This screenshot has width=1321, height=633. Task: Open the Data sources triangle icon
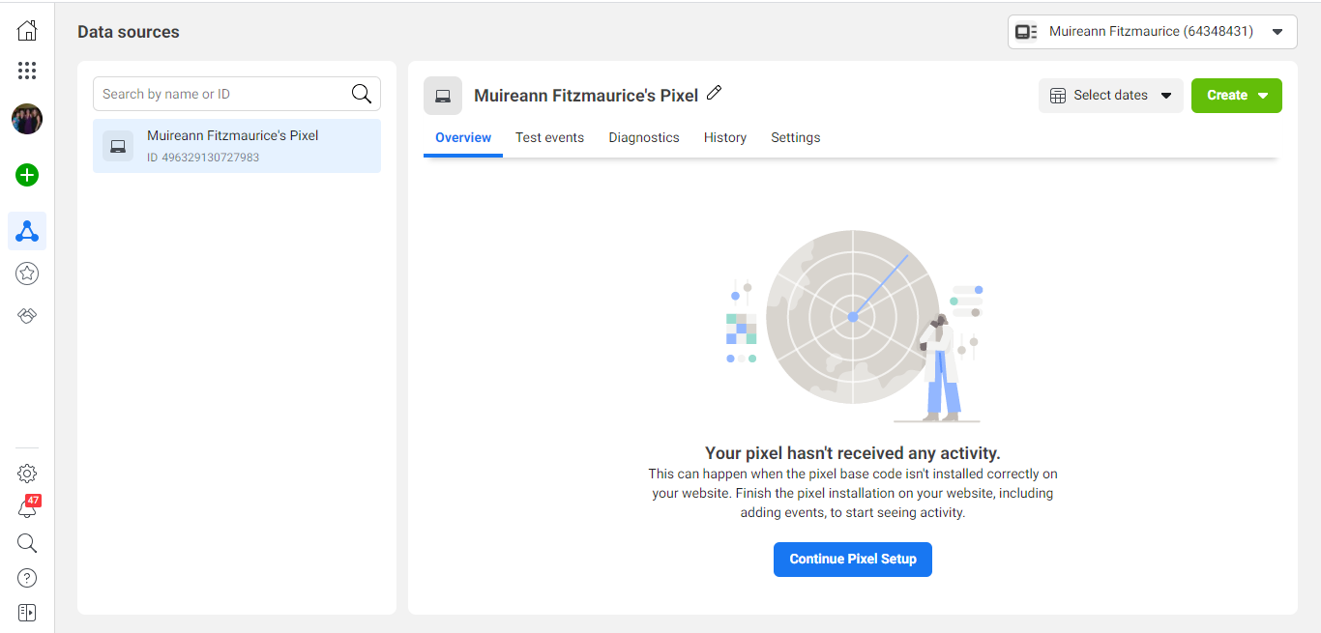pos(27,232)
